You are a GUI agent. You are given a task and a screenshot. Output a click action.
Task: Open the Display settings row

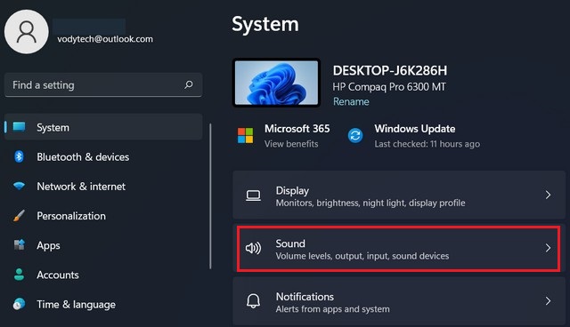click(399, 195)
